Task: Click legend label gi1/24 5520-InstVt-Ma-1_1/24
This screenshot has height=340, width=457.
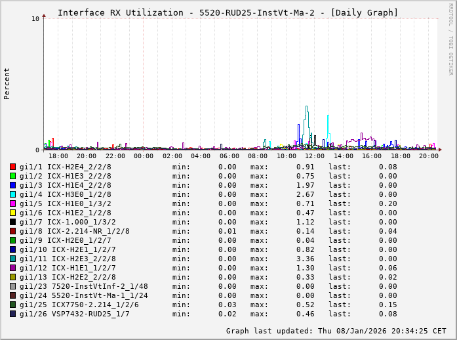Action: [x=84, y=295]
